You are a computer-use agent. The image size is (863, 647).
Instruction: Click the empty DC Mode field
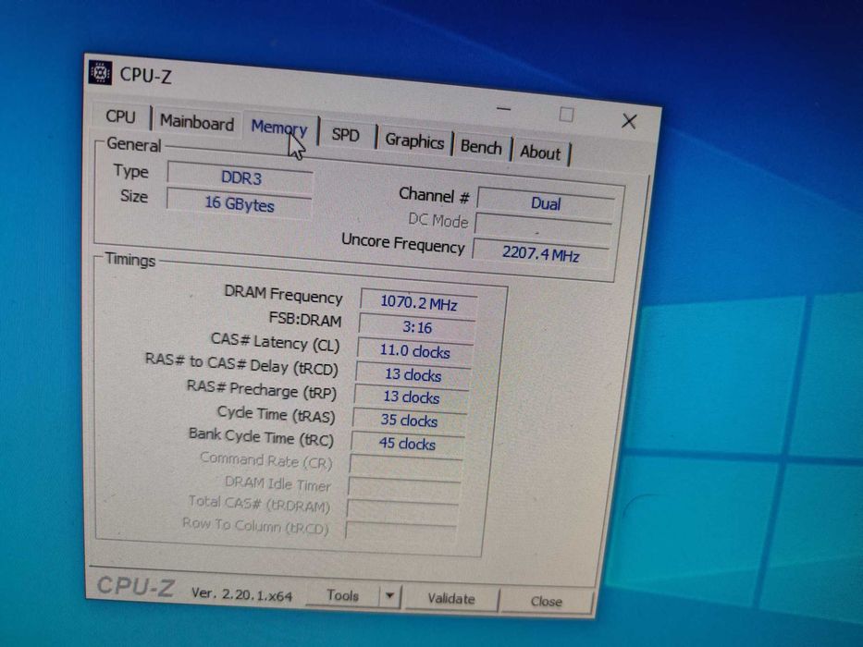point(543,227)
